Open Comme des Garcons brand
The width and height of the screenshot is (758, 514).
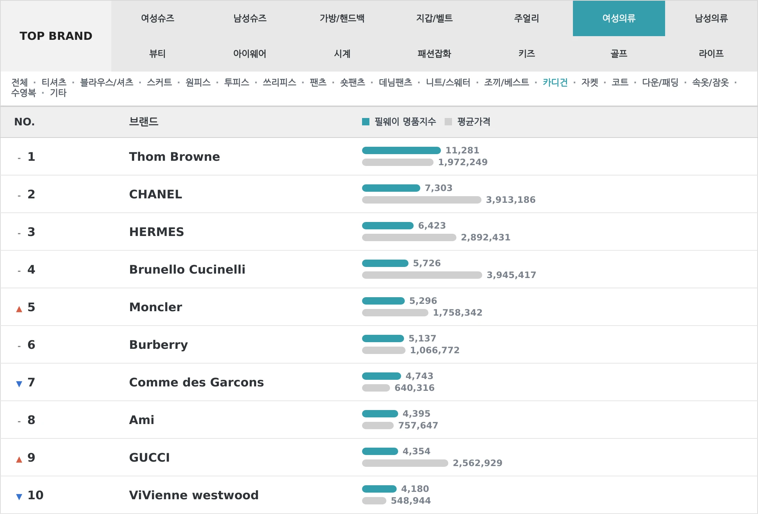pos(197,382)
